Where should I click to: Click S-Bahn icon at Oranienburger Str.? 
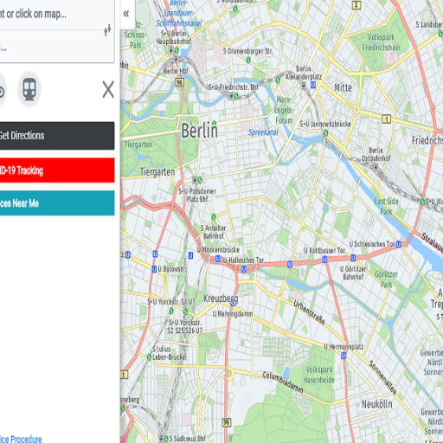click(x=248, y=60)
